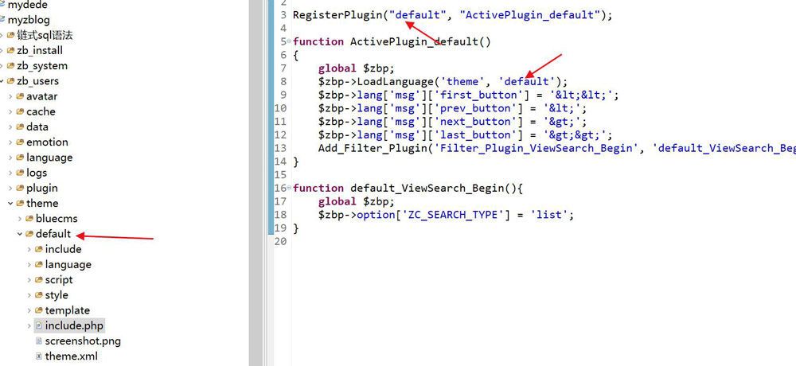Expand the zb_system folder arrow
Image resolution: width=796 pixels, height=366 pixels.
2,66
